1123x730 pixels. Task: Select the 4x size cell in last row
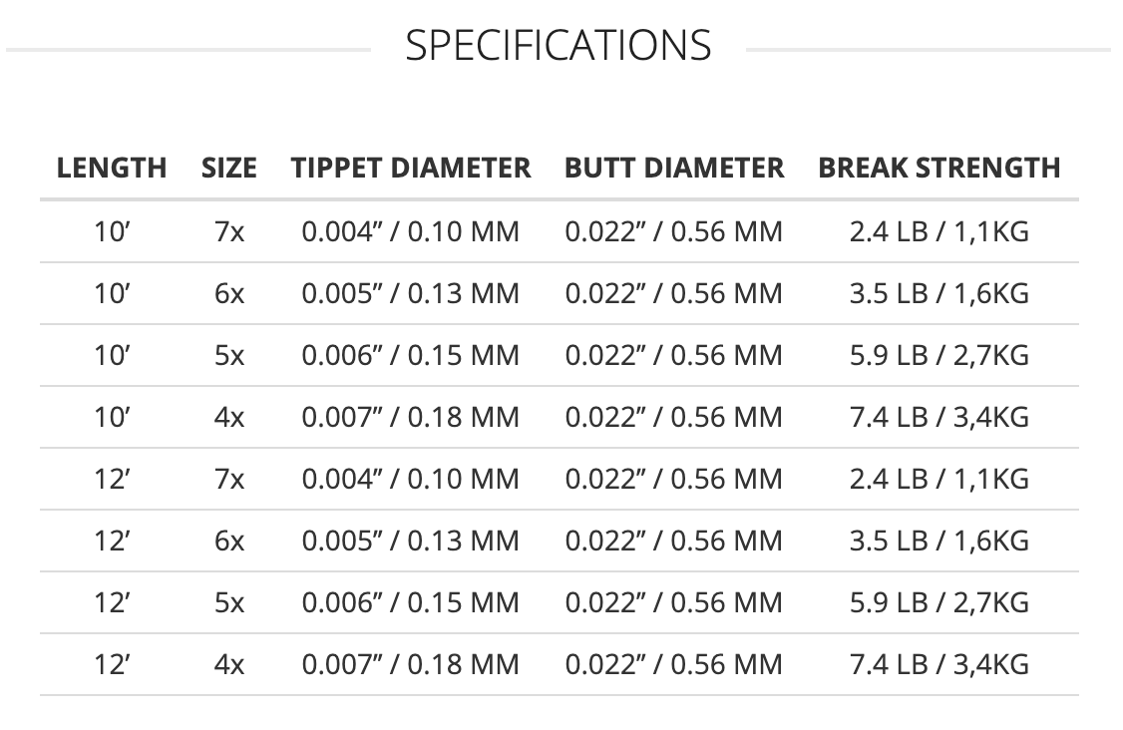[x=229, y=664]
